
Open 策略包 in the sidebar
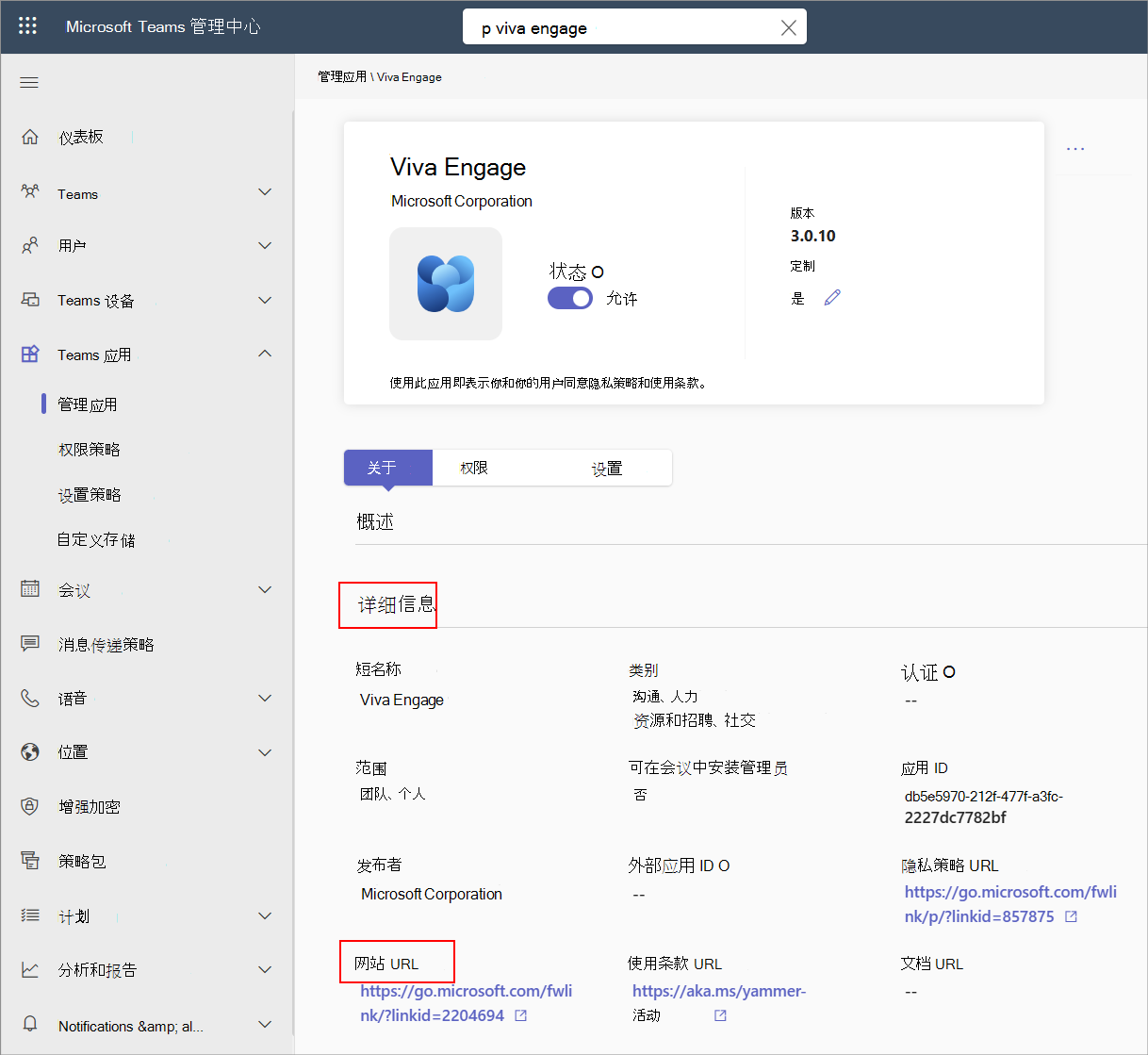point(82,861)
